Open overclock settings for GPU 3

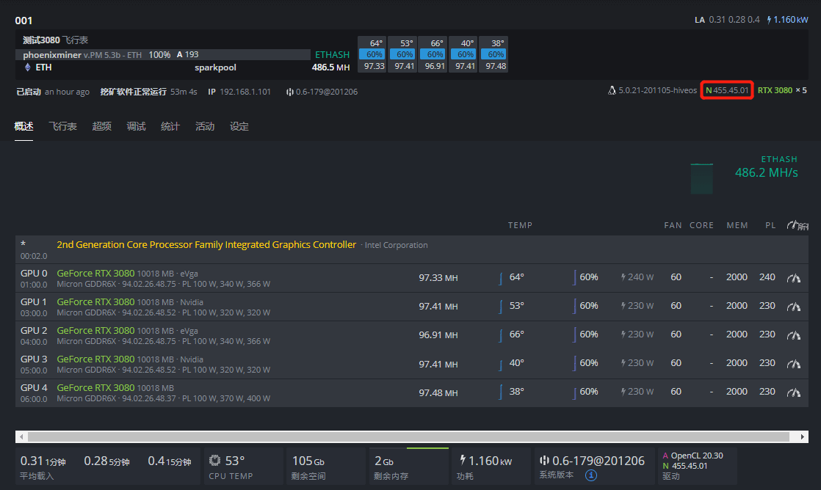[x=793, y=363]
